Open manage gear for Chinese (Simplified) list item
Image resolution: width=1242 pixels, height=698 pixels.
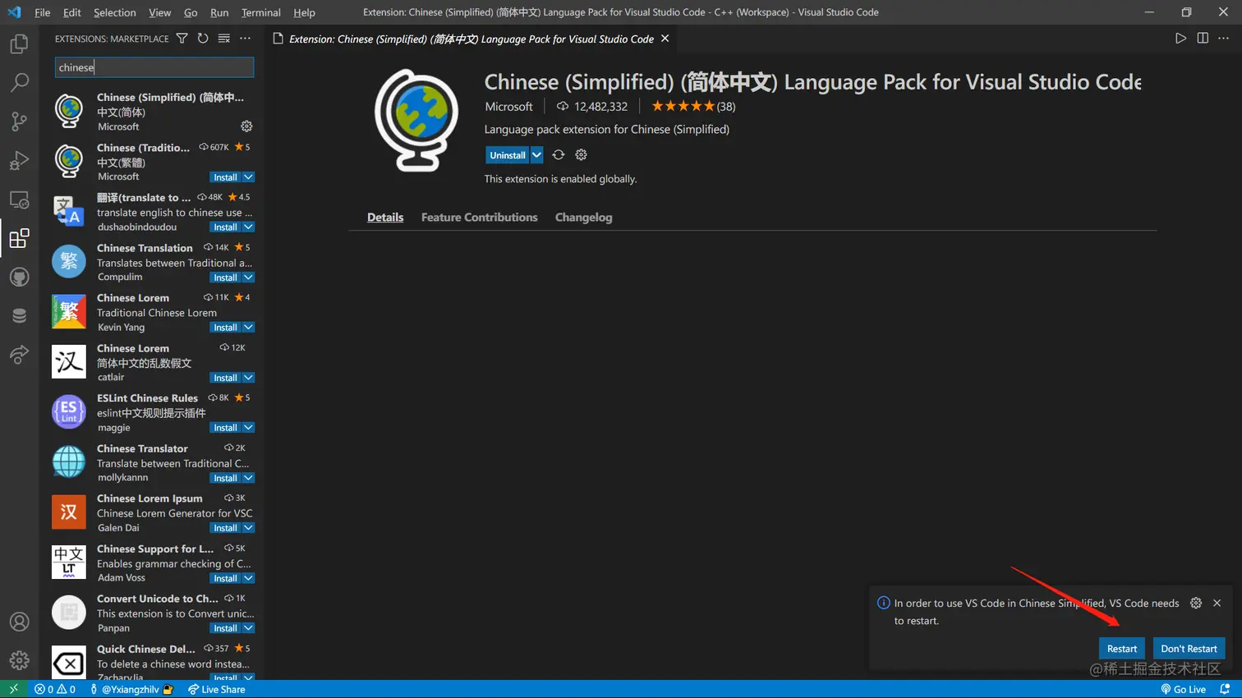(246, 126)
